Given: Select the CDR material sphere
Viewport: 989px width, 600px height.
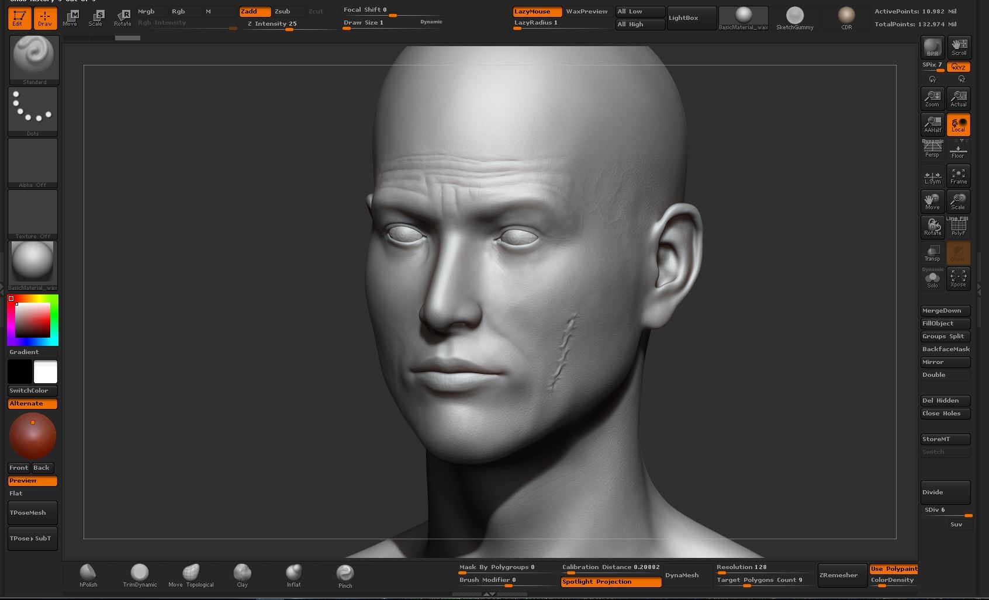Looking at the screenshot, I should [846, 18].
